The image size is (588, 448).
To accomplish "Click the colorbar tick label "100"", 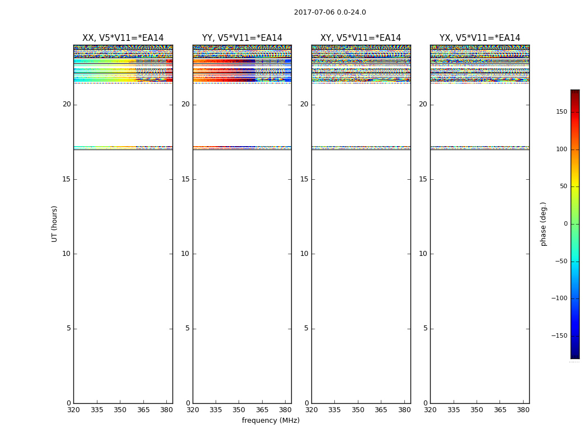I will click(562, 149).
